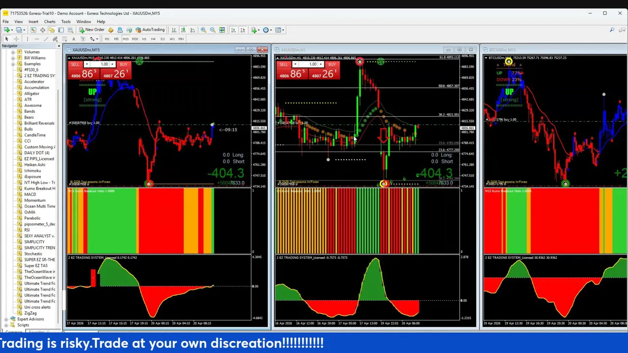The width and height of the screenshot is (628, 353).
Task: Click BUY on the XAUUSDm,M15 chart
Action: tap(123, 65)
